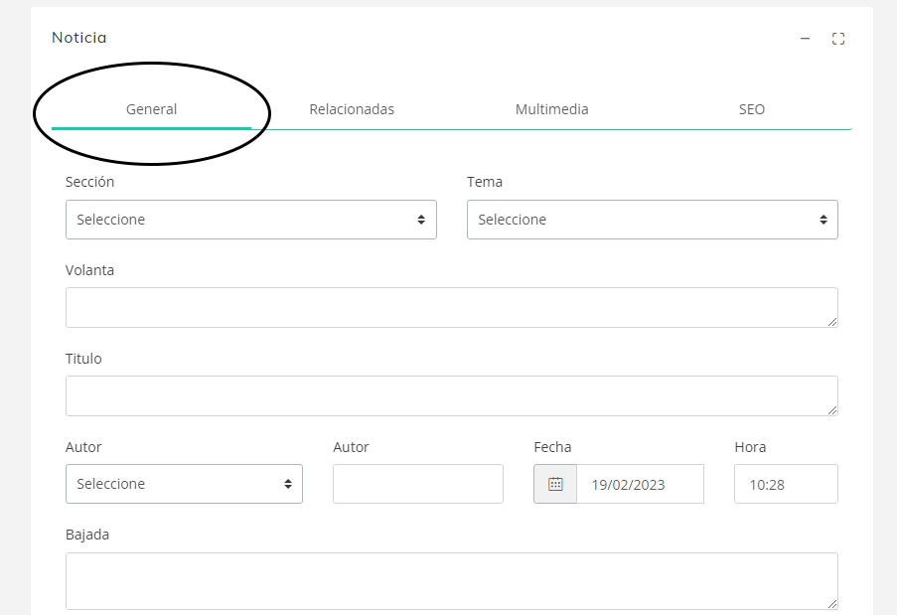Grab the Bajada textarea resize handle

pos(832,604)
